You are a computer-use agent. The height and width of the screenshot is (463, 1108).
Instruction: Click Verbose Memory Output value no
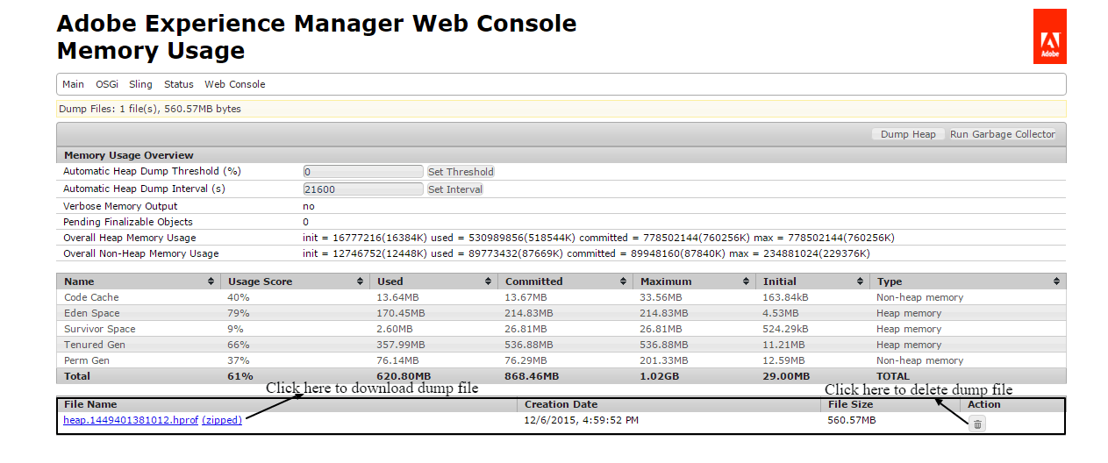click(309, 206)
